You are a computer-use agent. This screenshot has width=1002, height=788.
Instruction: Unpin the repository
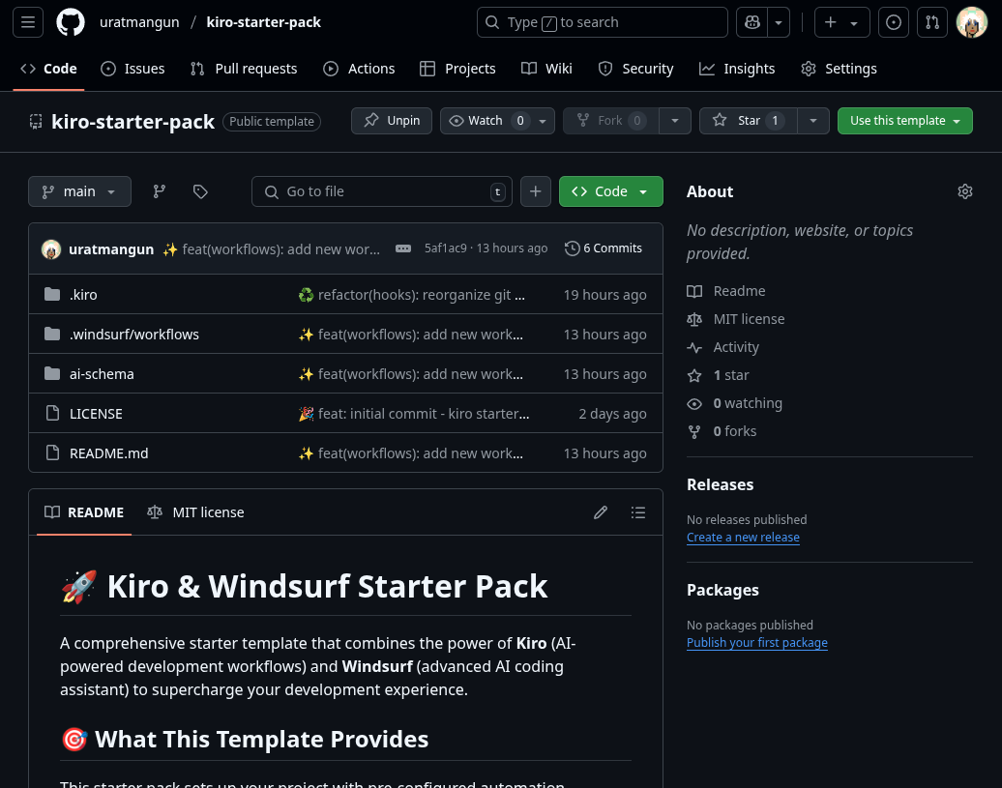click(391, 120)
